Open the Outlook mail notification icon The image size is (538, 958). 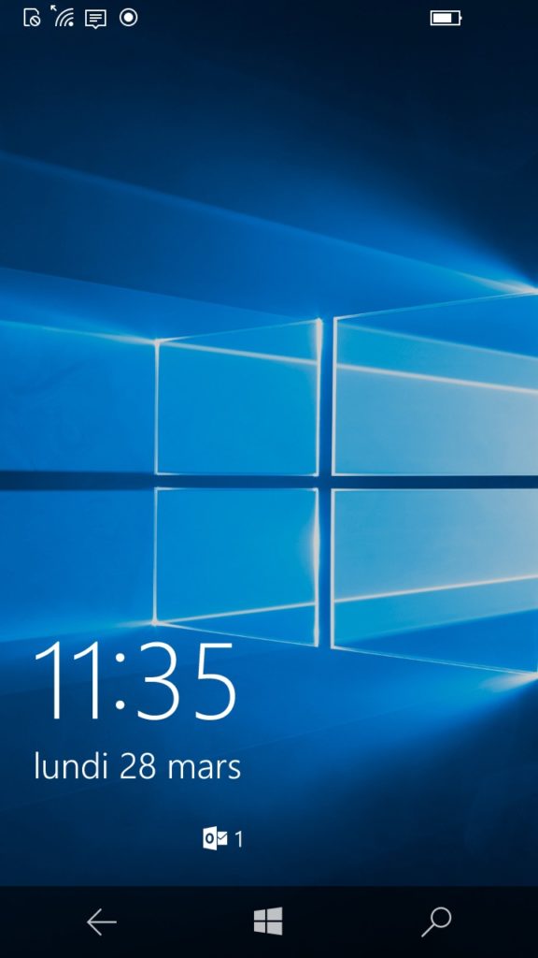[x=215, y=839]
